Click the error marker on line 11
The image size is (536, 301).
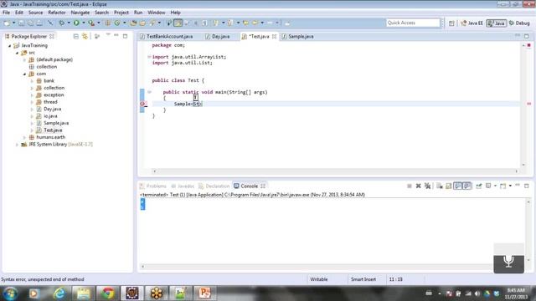(x=142, y=104)
